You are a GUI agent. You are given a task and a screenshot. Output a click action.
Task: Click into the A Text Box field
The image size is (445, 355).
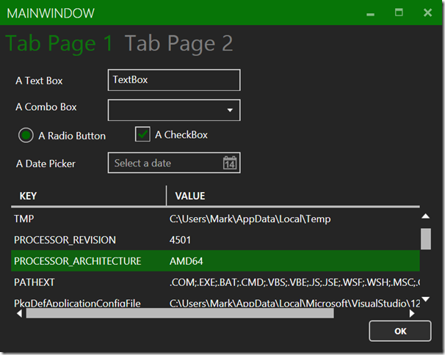click(174, 80)
